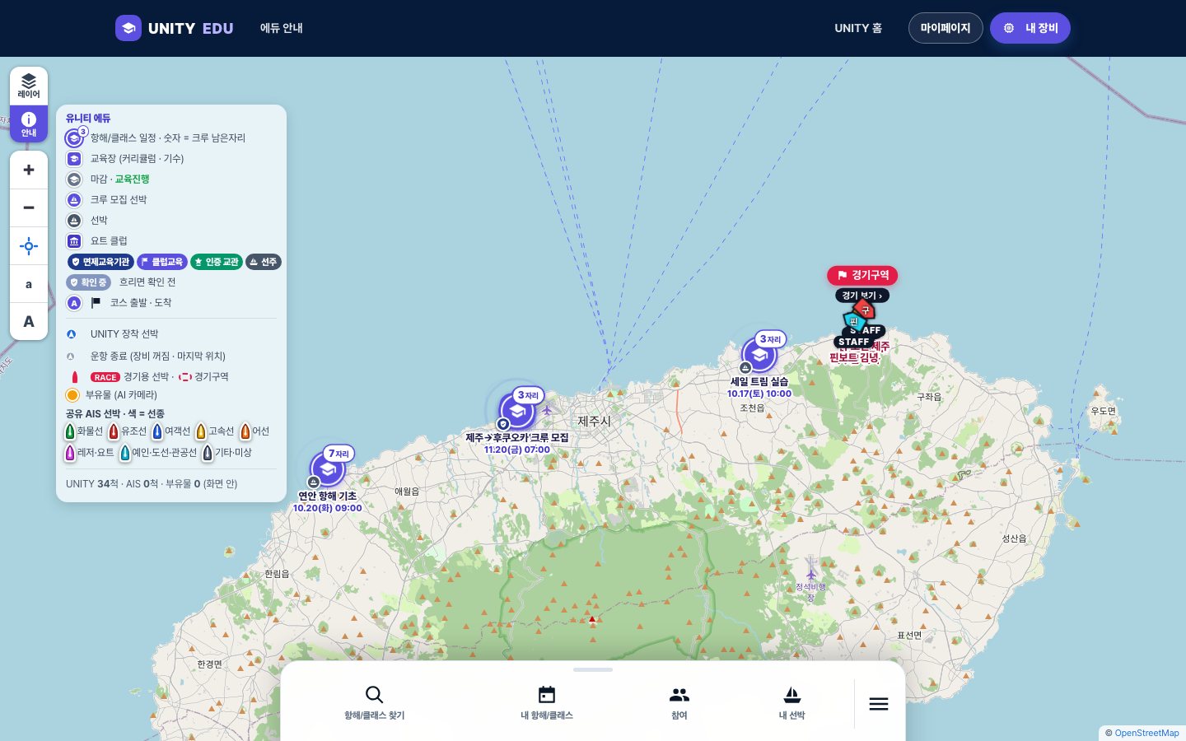This screenshot has width=1186, height=741.
Task: Center the map on my location
Action: pos(29,246)
